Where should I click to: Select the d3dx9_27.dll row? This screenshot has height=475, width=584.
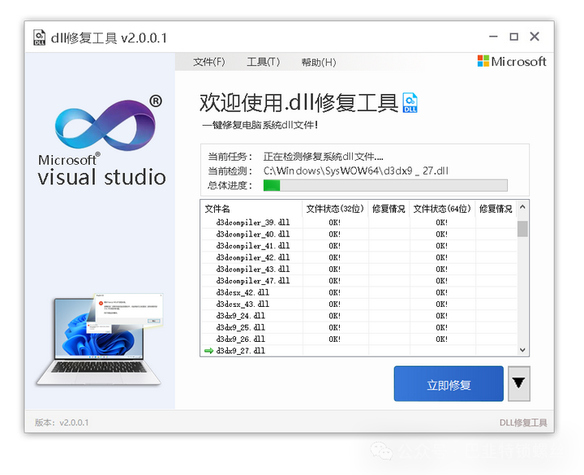359,351
